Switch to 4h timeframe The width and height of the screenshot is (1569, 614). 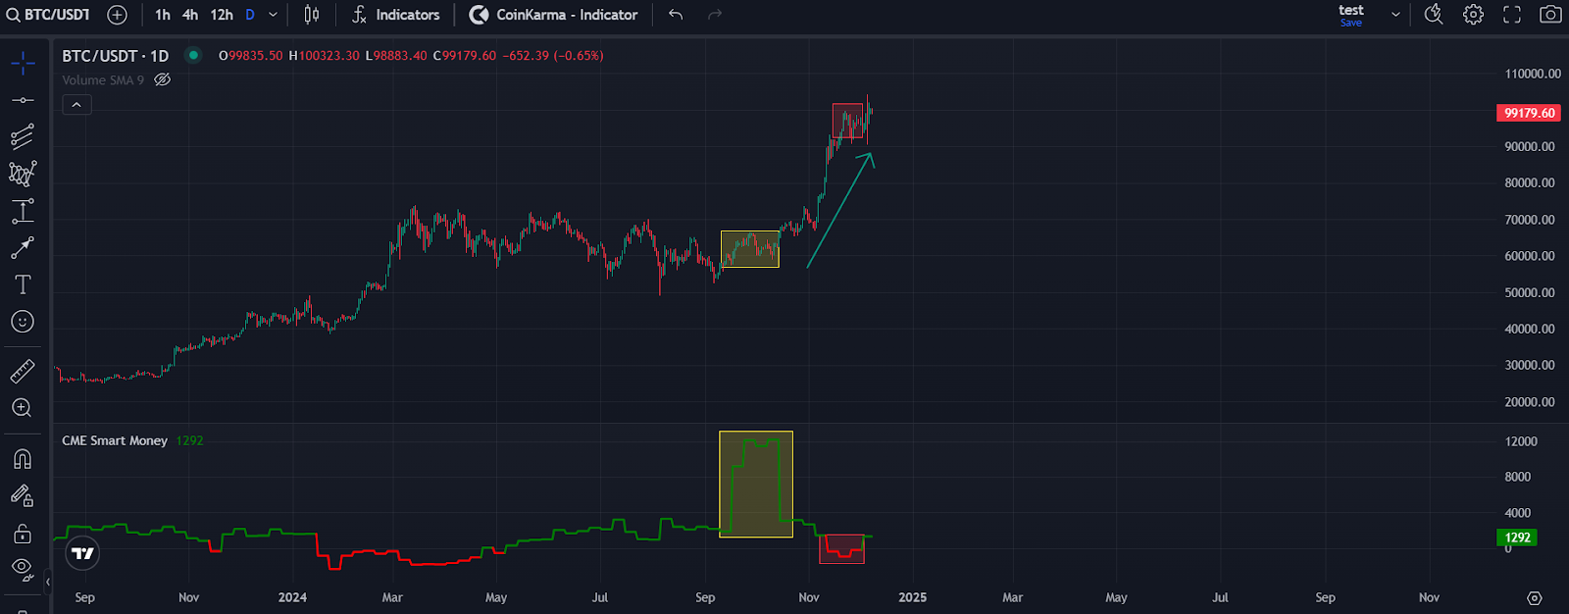pyautogui.click(x=190, y=15)
